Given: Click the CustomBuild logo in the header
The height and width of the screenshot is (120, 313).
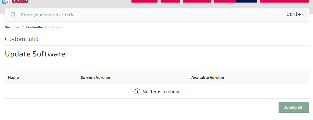Looking at the screenshot, I should pos(15,2).
